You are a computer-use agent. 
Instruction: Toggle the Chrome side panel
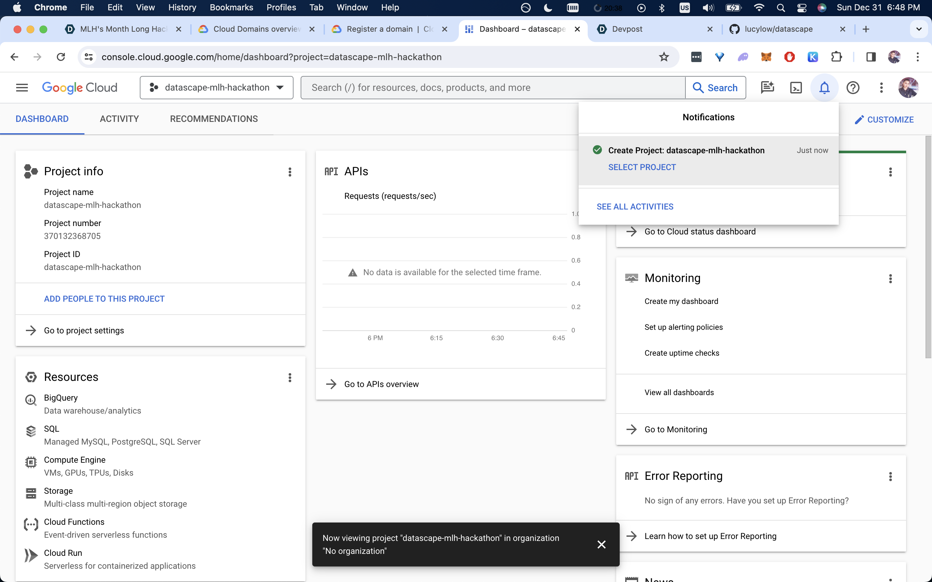click(x=871, y=57)
